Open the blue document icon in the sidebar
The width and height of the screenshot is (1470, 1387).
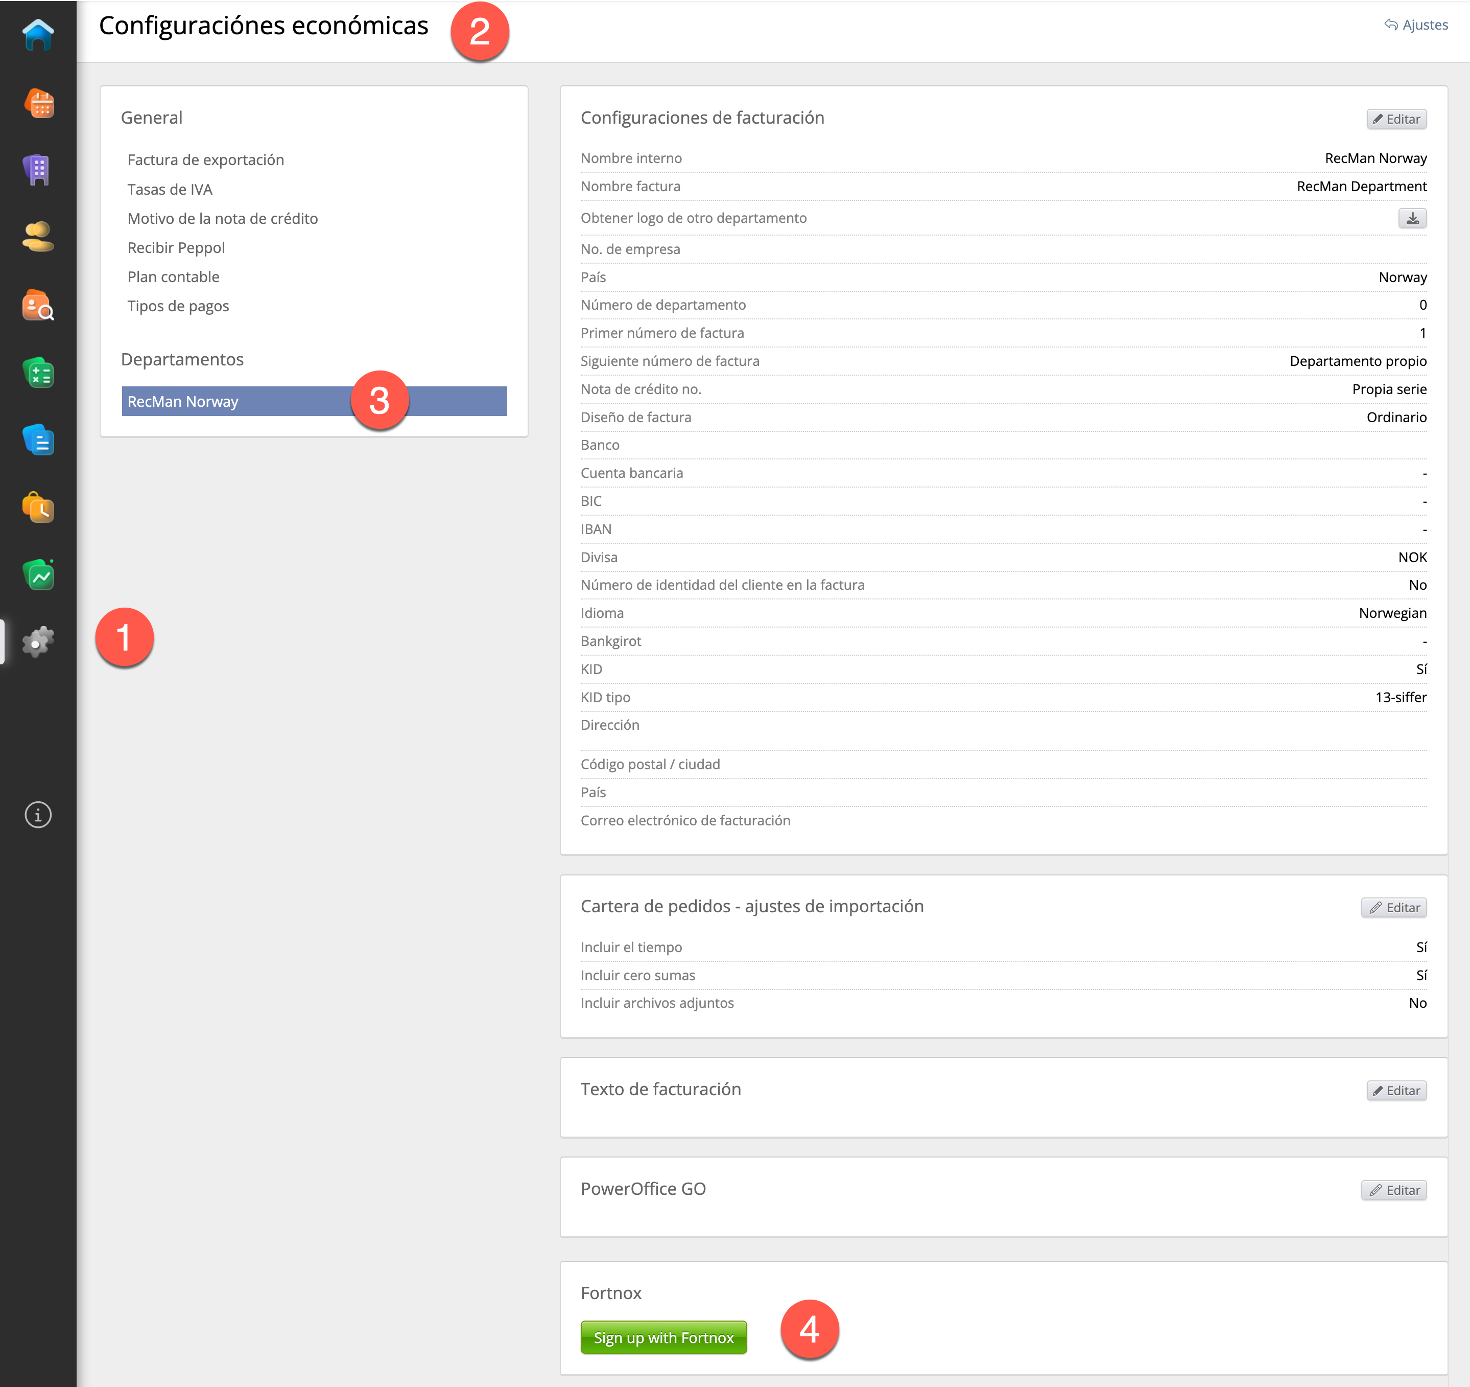pyautogui.click(x=38, y=440)
